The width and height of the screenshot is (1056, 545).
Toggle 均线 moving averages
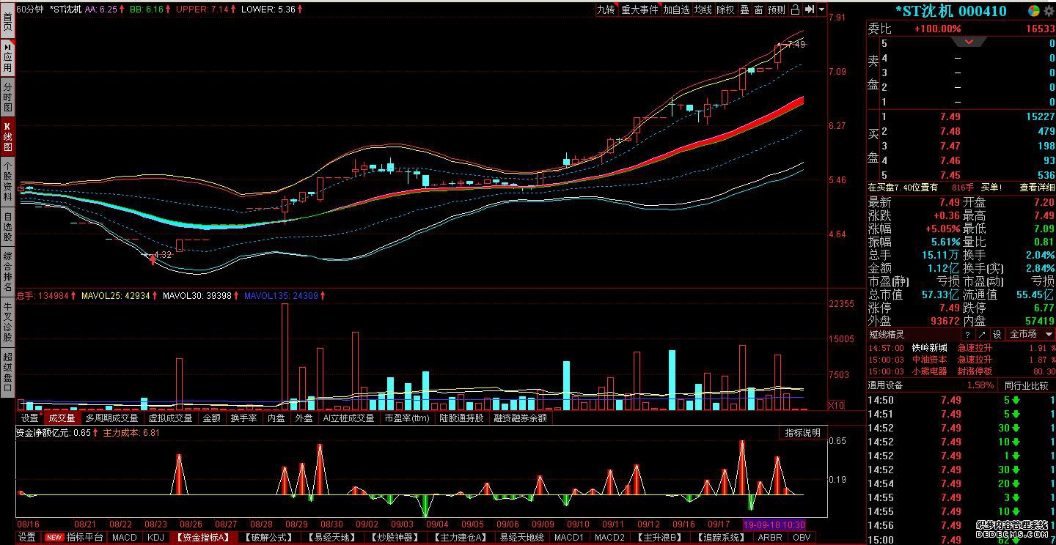[x=704, y=10]
